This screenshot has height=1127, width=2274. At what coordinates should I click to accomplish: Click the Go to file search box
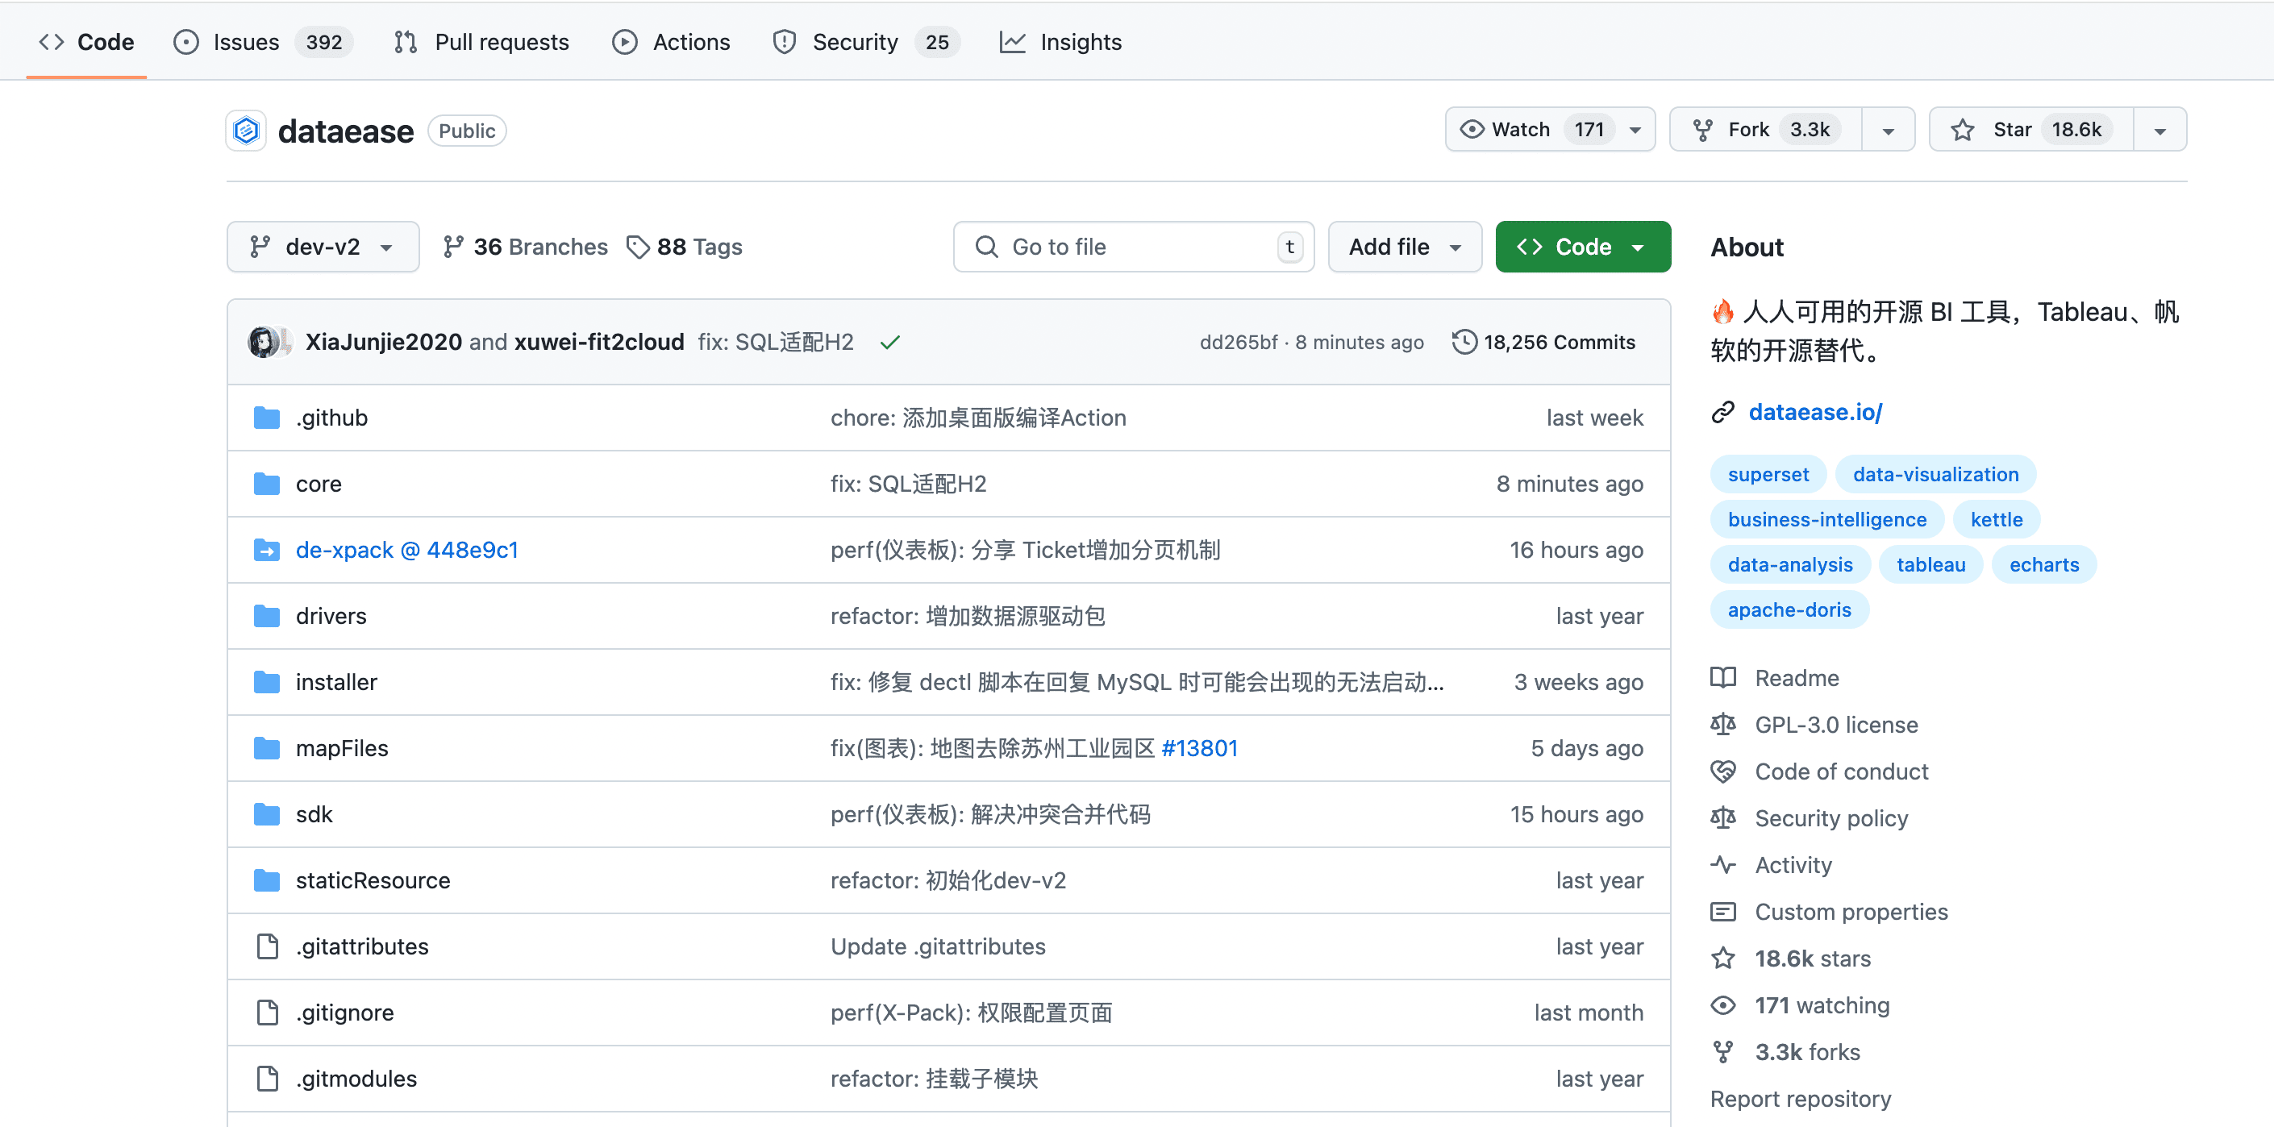(1134, 246)
